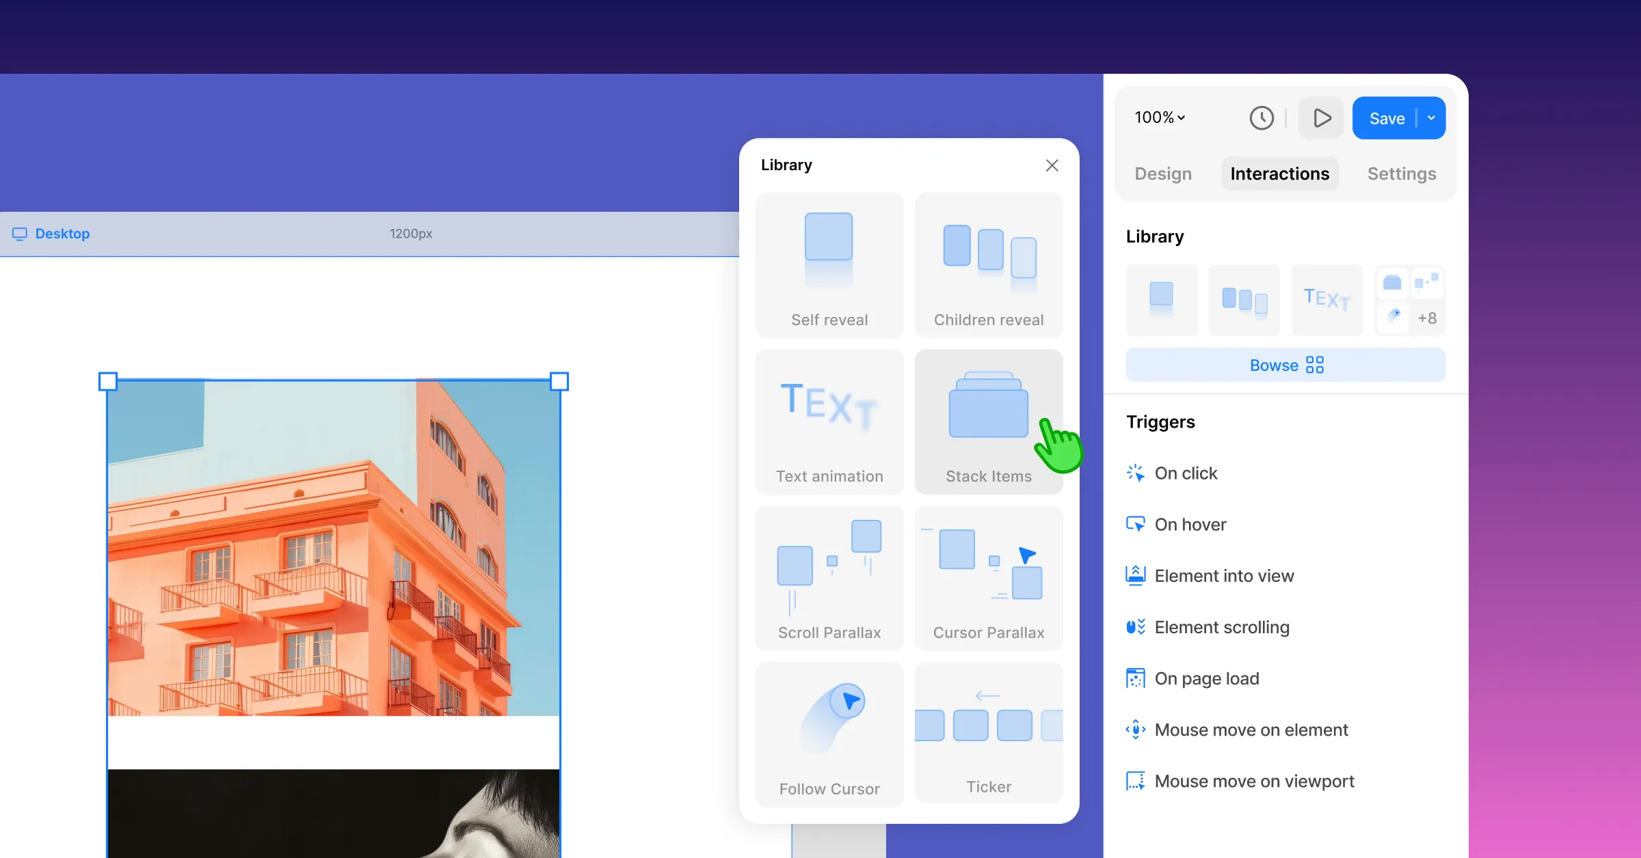The width and height of the screenshot is (1641, 858).
Task: Open the 100% zoom dropdown
Action: pyautogui.click(x=1160, y=117)
